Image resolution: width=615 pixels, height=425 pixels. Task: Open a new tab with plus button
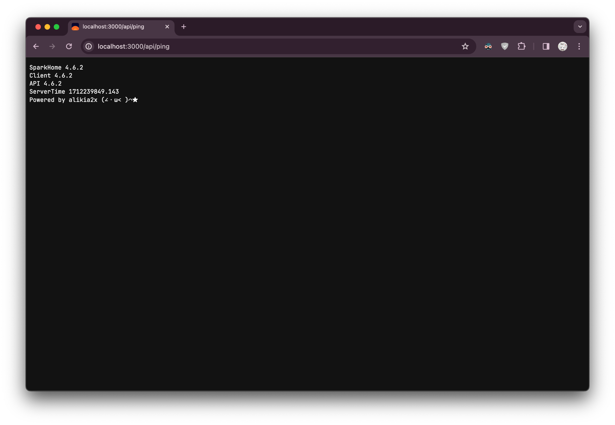pyautogui.click(x=184, y=27)
